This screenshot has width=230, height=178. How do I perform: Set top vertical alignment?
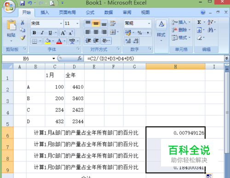coord(88,23)
